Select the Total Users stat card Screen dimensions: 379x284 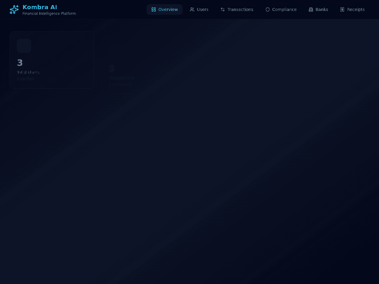pyautogui.click(x=52, y=60)
